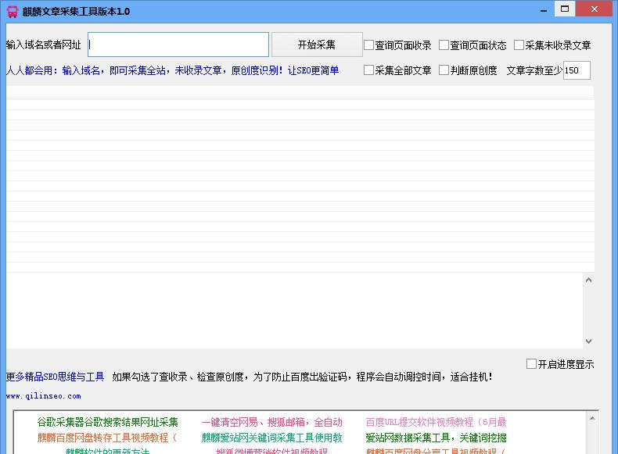This screenshot has width=618, height=454.
Task: Click the log panel scroll up arrow
Action: point(588,280)
